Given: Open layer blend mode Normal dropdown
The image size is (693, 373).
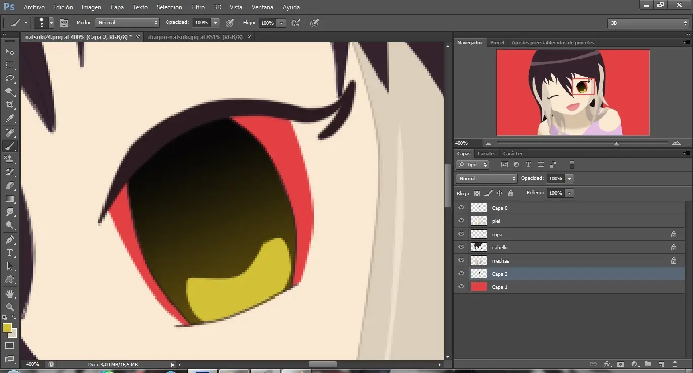Looking at the screenshot, I should click(x=487, y=179).
